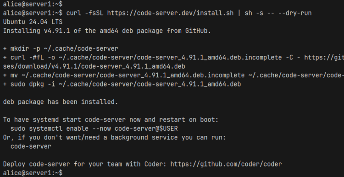The height and width of the screenshot is (177, 344).
Task: Click the standalone 'code-server' command text
Action: point(31,146)
